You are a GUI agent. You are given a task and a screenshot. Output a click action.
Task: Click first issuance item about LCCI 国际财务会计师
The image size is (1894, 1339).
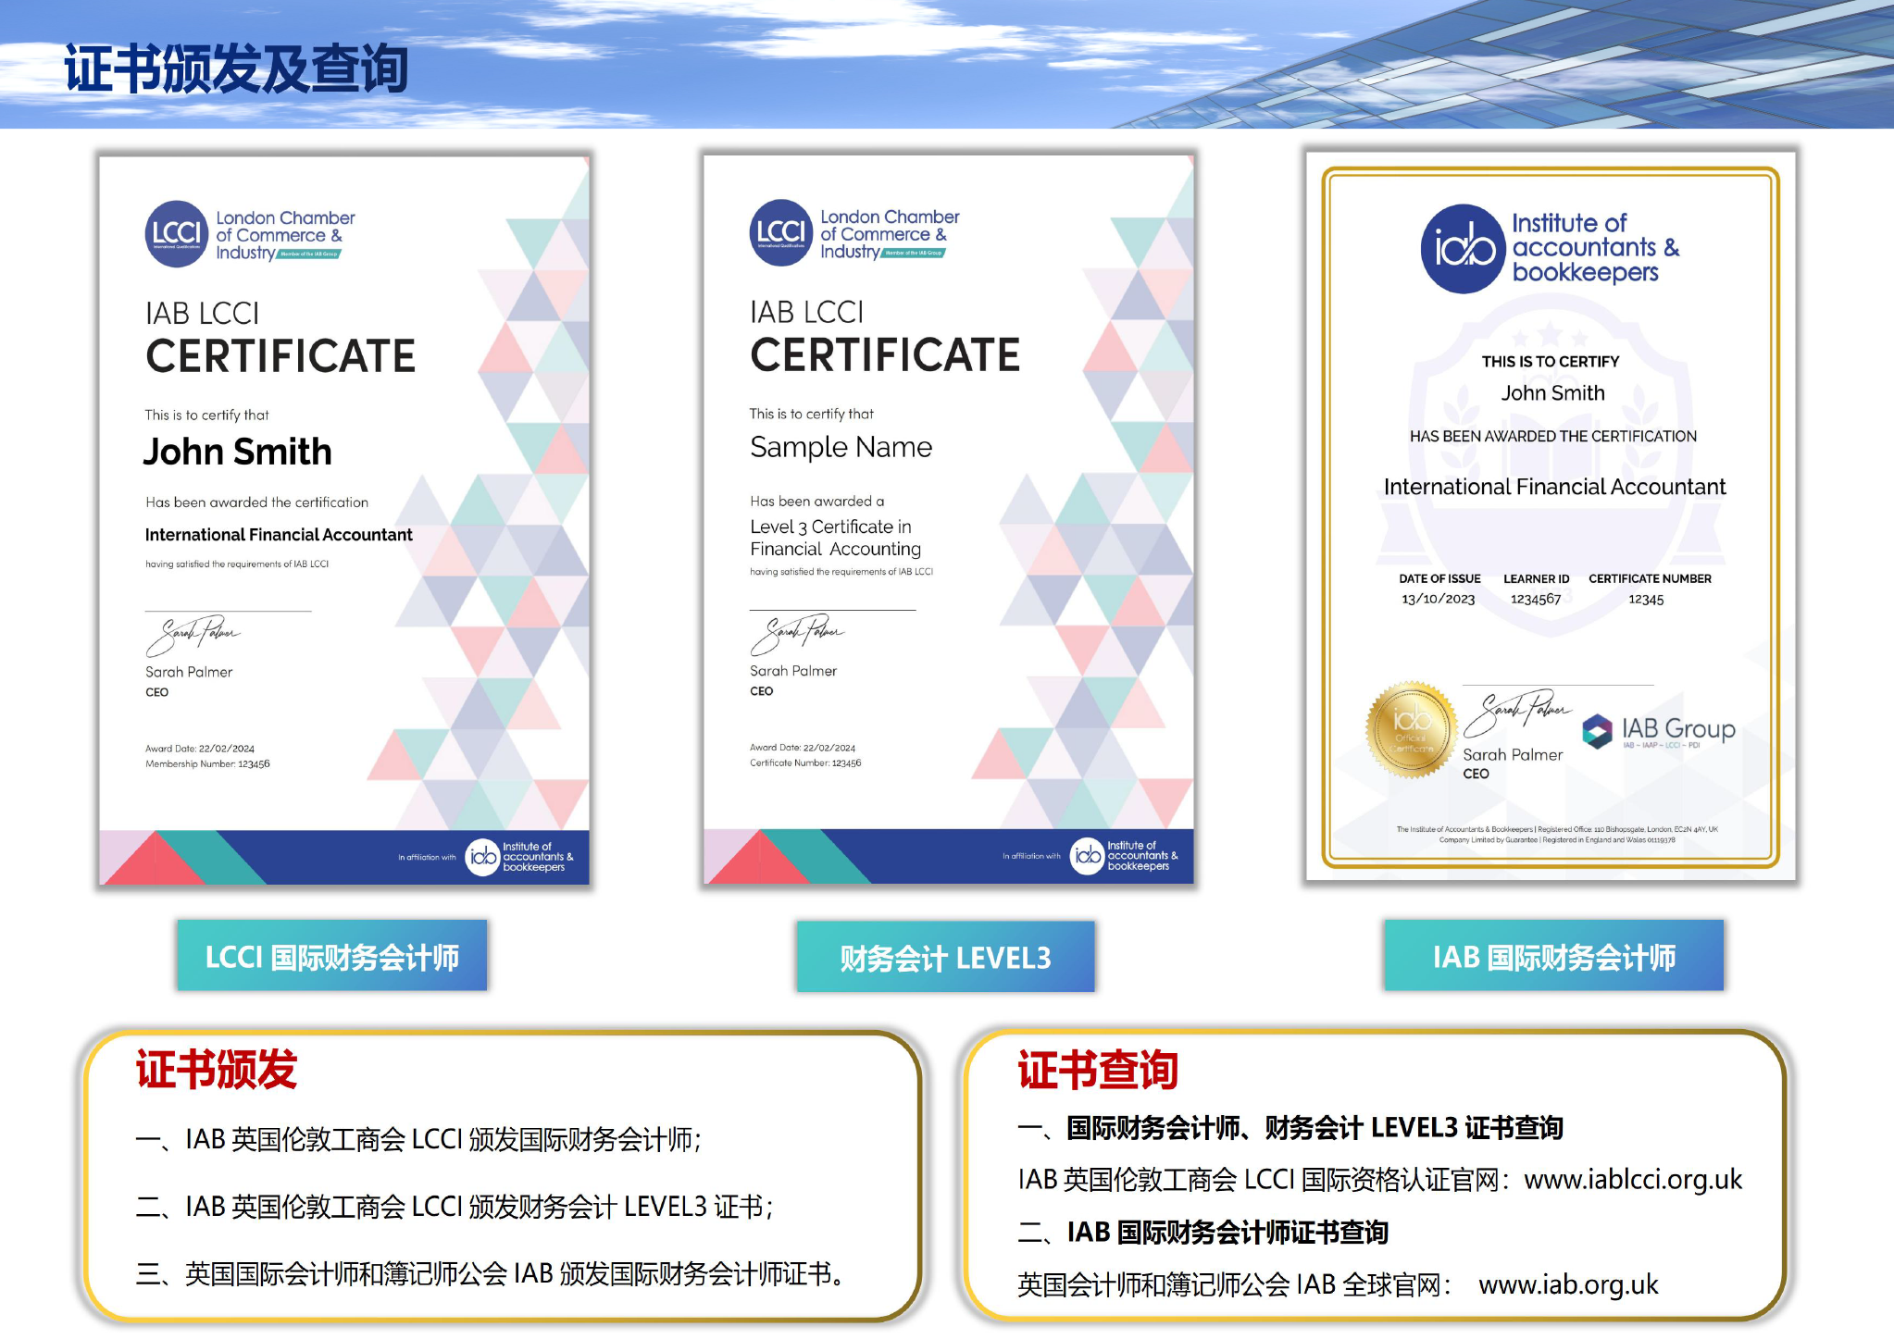tap(418, 1139)
